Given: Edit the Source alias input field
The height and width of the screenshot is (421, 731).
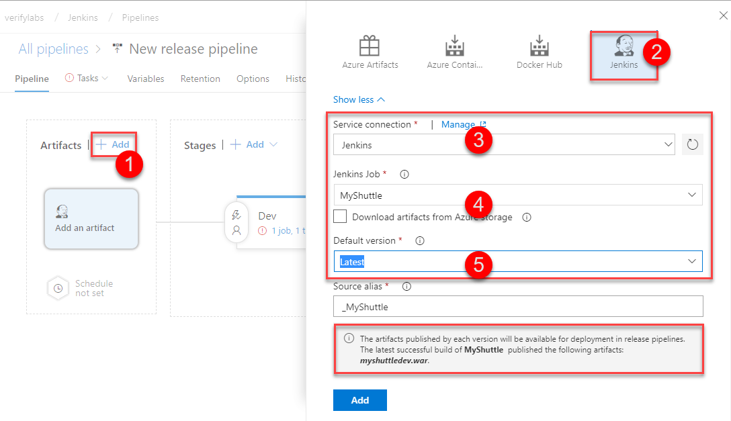Looking at the screenshot, I should 518,306.
